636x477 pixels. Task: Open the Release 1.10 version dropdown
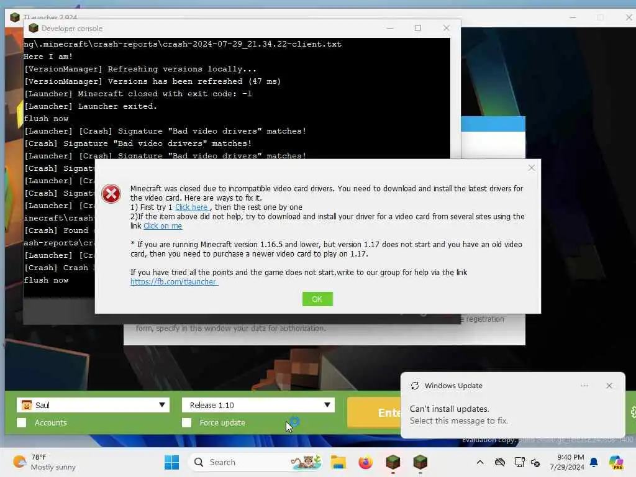pos(258,405)
